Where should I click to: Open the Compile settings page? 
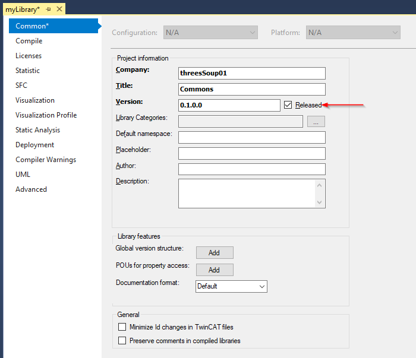(29, 41)
